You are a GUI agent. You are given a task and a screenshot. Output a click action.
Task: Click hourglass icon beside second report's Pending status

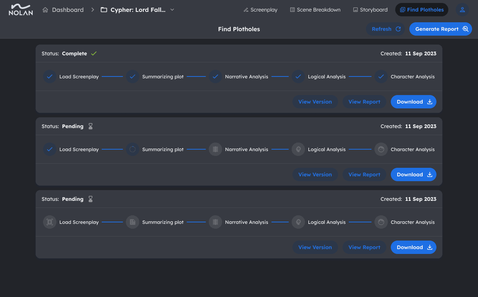coord(91,126)
